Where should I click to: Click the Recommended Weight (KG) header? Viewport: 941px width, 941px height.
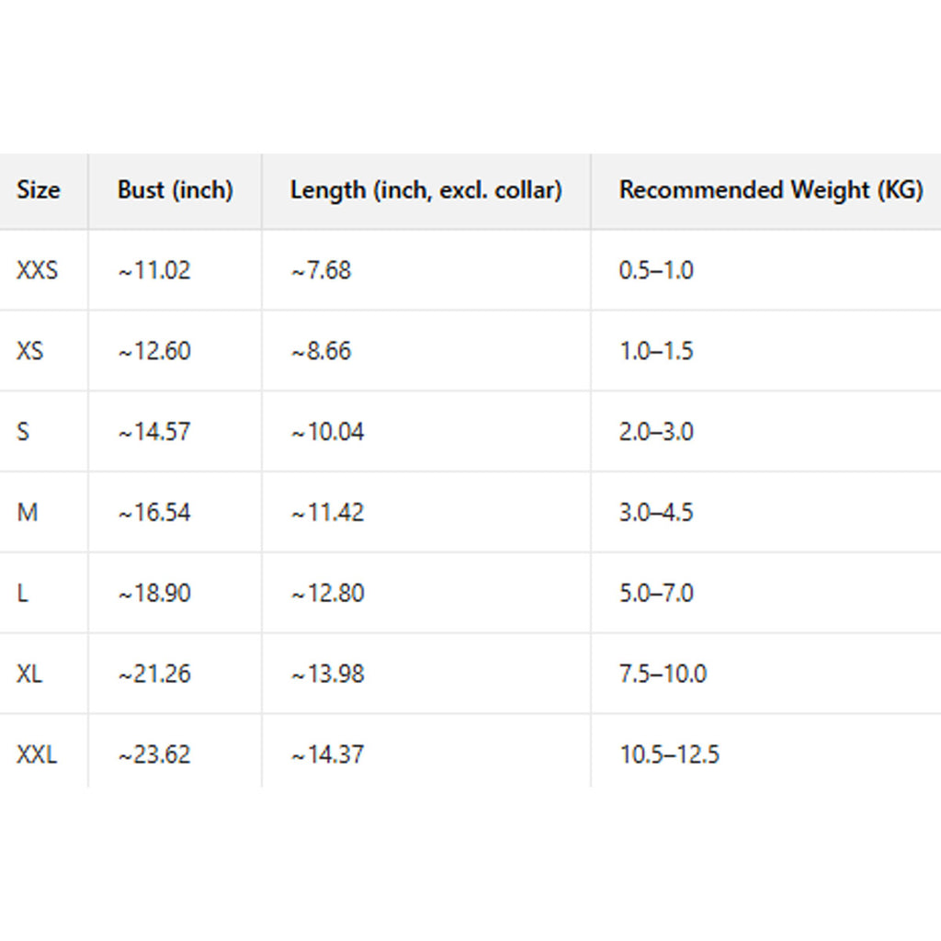coord(771,190)
